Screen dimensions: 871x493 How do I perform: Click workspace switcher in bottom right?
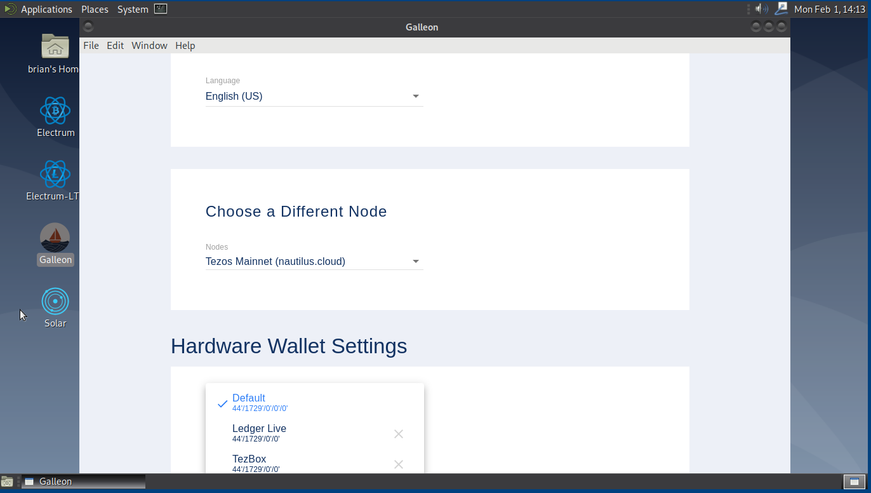point(854,482)
